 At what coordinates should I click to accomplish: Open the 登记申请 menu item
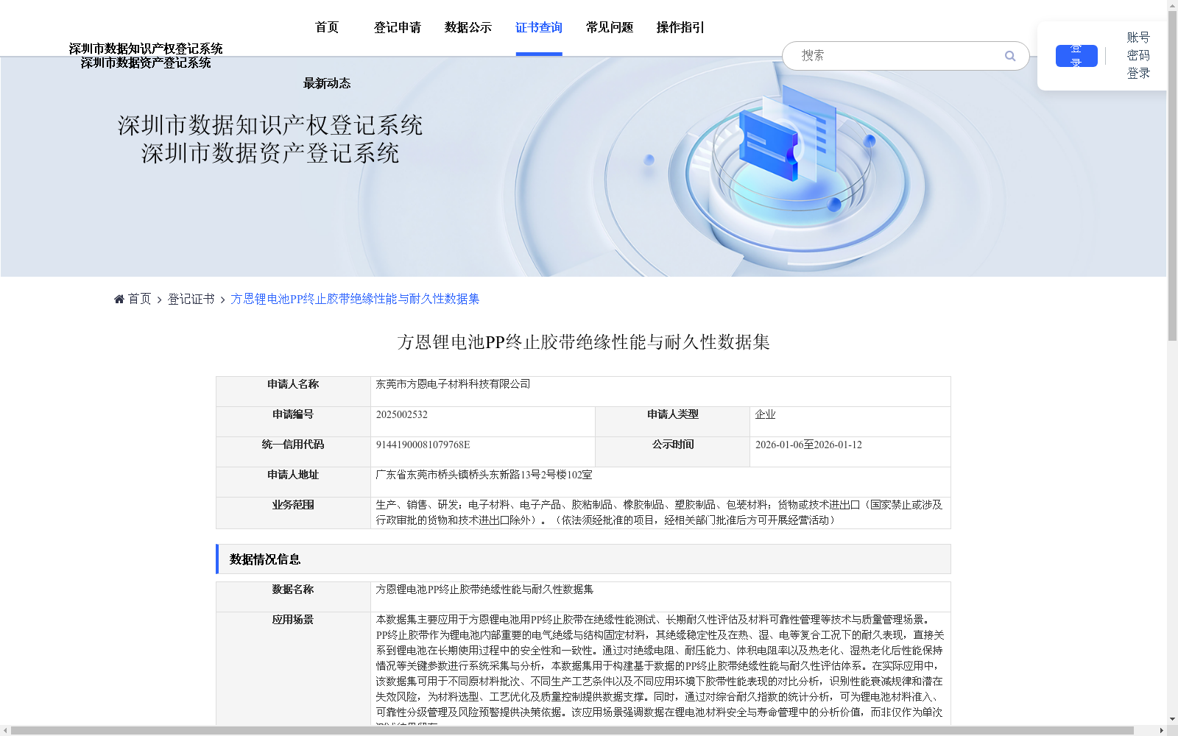398,27
